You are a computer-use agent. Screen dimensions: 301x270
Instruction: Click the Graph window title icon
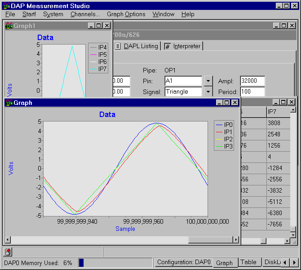tap(9, 103)
